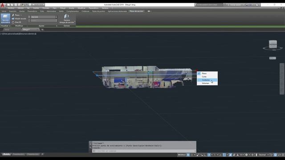Toggle ortho mode icon in status bar
285x160 pixels.
tap(205, 155)
